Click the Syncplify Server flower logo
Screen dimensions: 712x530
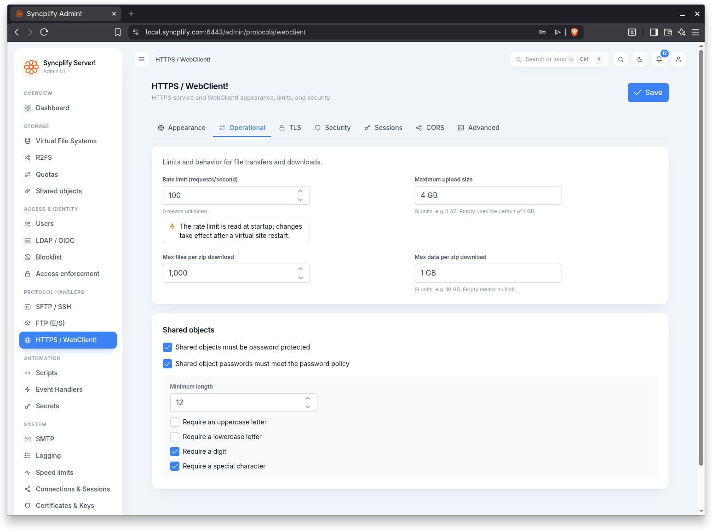coord(31,67)
